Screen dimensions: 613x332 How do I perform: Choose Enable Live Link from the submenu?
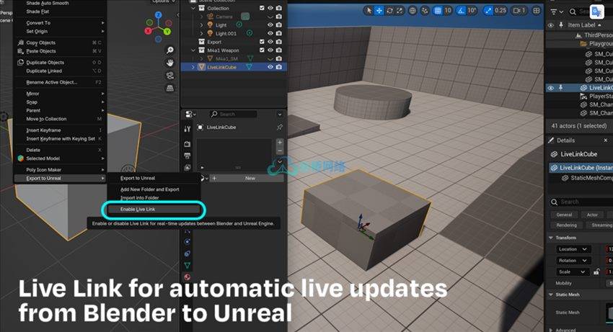pos(154,210)
